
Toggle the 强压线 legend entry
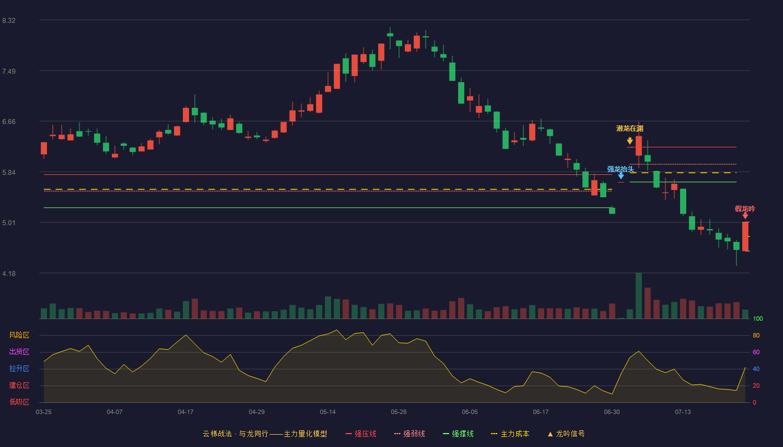click(x=361, y=434)
